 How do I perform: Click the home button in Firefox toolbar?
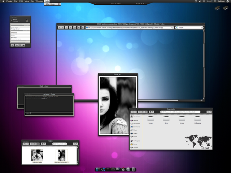pyautogui.click(x=74, y=27)
